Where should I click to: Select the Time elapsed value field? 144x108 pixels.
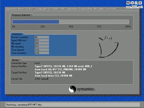coord(42,50)
